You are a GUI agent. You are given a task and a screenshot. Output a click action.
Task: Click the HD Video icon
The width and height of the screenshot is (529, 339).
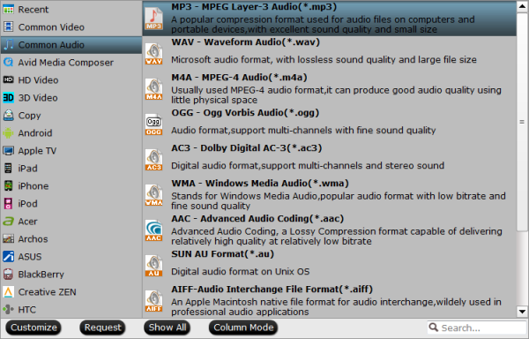point(8,79)
